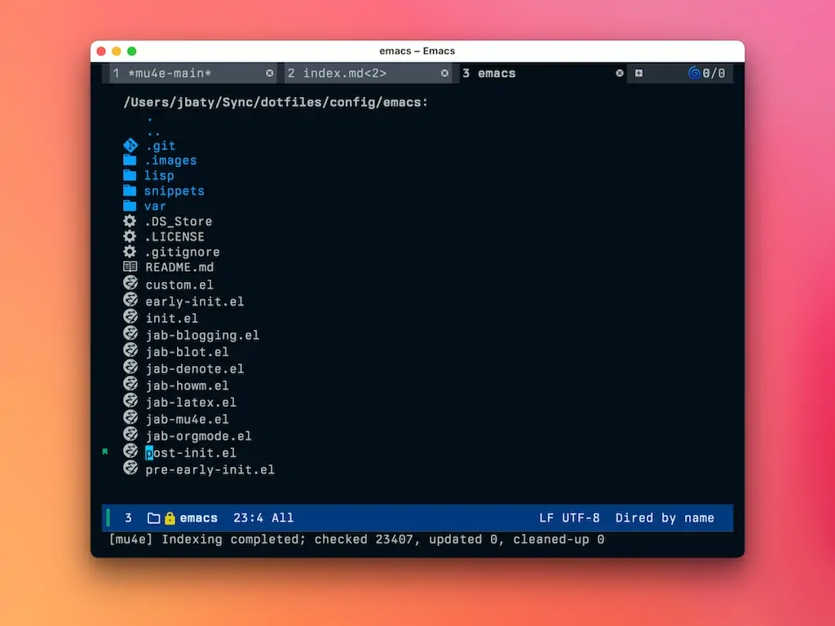Open the var directory
This screenshot has width=835, height=626.
point(155,206)
